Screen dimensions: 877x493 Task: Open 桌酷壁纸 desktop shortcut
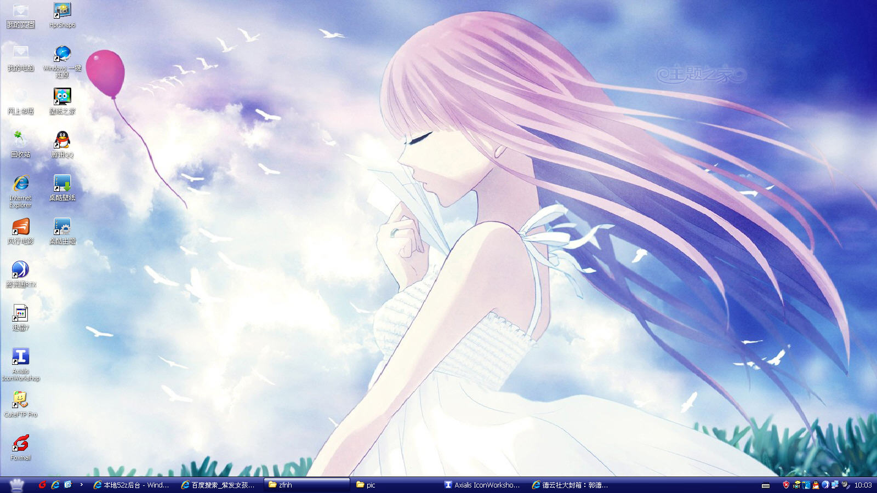(x=62, y=188)
